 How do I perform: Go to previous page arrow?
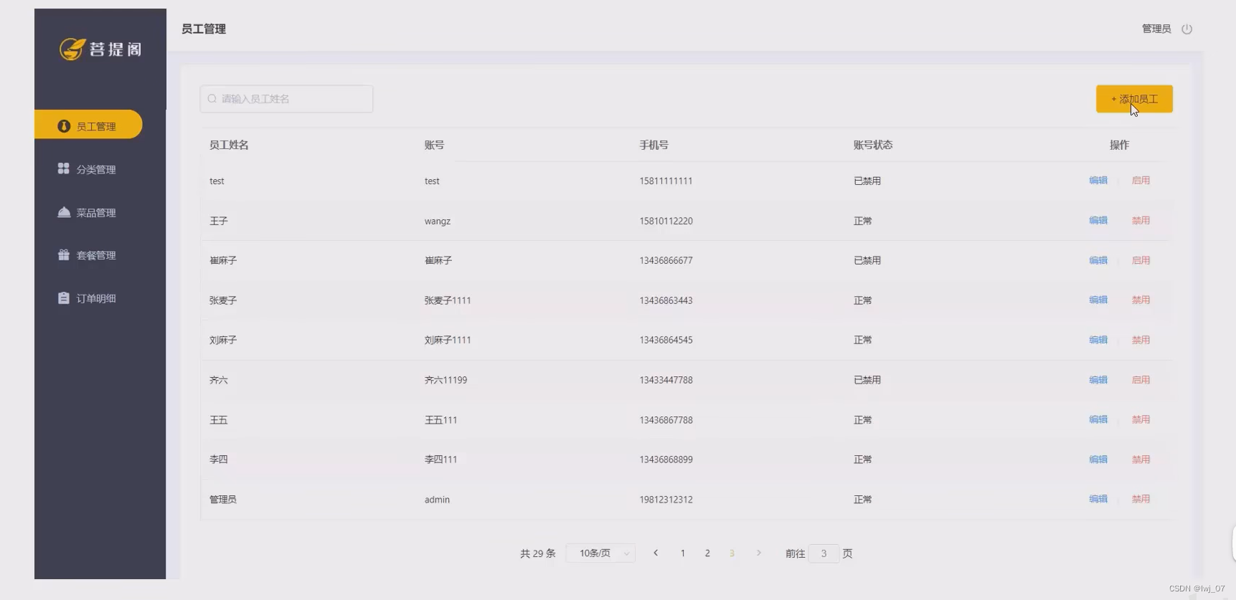pyautogui.click(x=656, y=553)
